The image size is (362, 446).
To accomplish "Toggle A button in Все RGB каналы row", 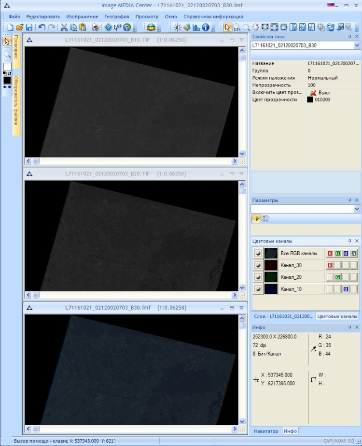I will [353, 253].
